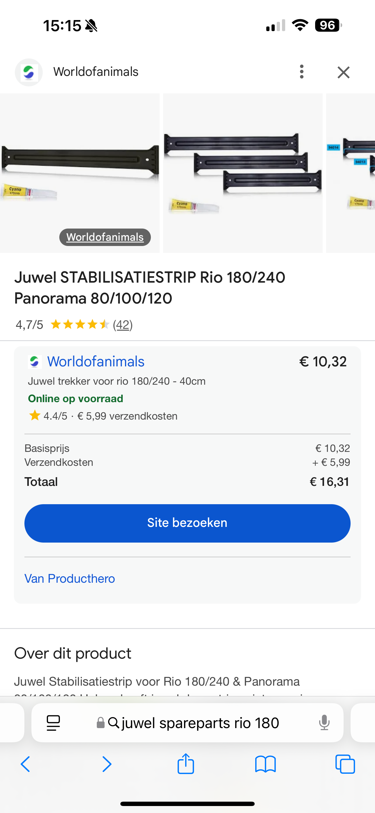The width and height of the screenshot is (375, 813).
Task: Open the 42 reviews link
Action: (122, 325)
